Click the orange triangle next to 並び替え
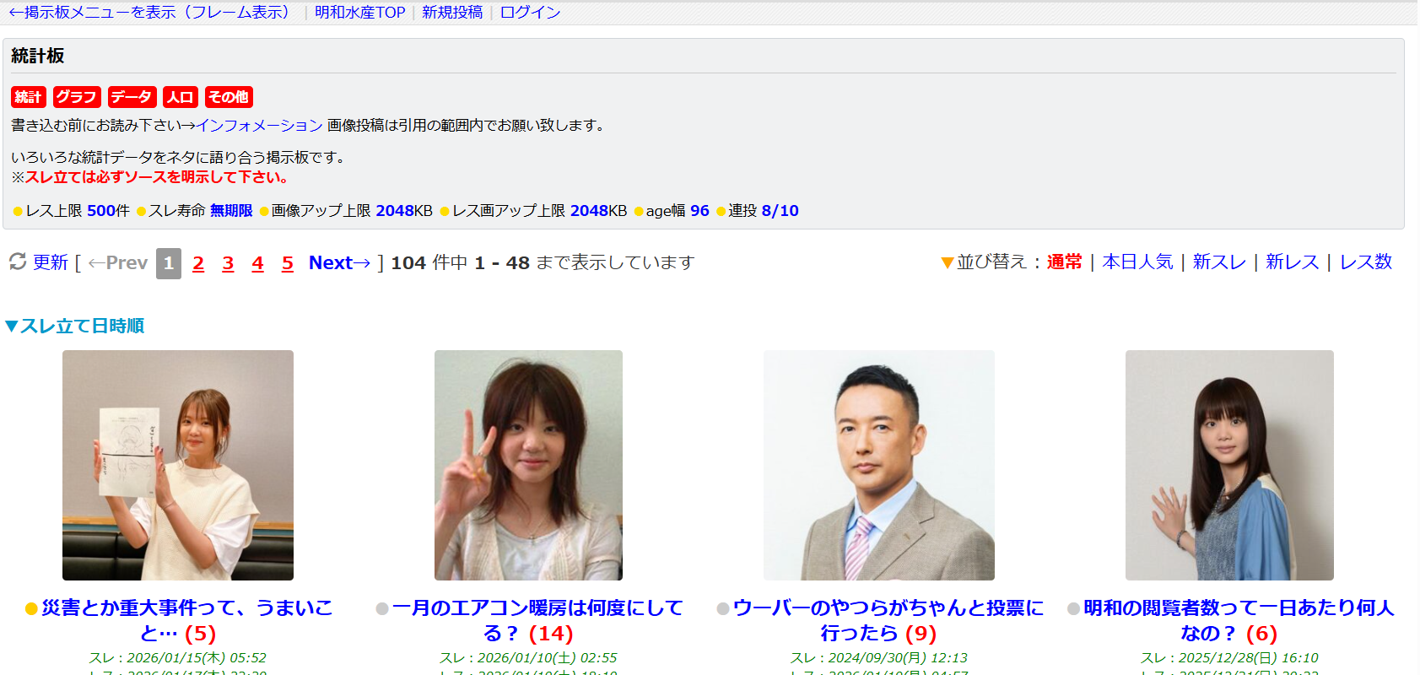The image size is (1420, 675). point(947,263)
